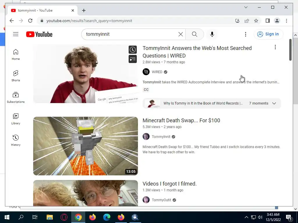Open Why Is Tommy in It moment
The height and width of the screenshot is (223, 298).
(203, 103)
